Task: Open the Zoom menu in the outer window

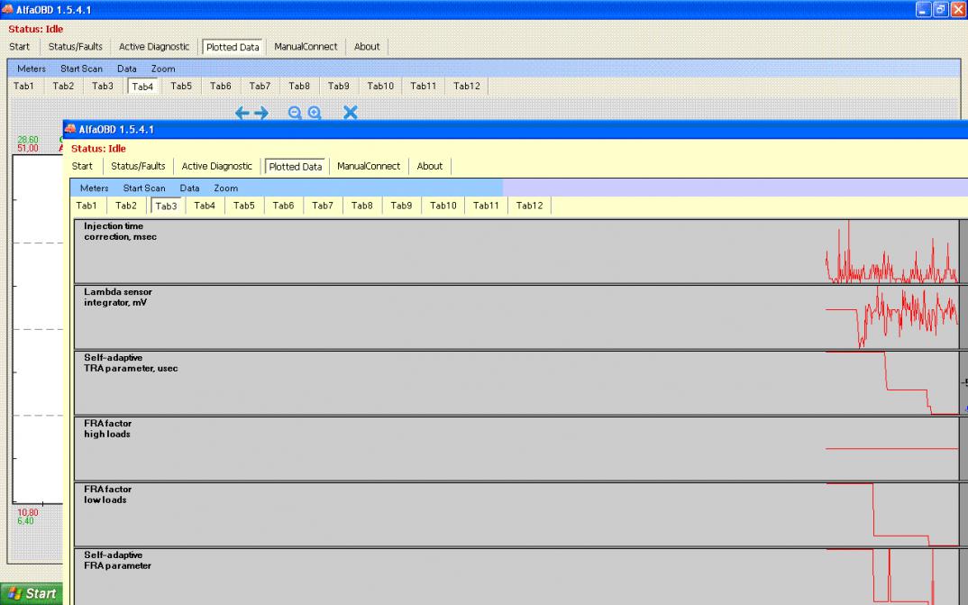Action: pos(163,69)
